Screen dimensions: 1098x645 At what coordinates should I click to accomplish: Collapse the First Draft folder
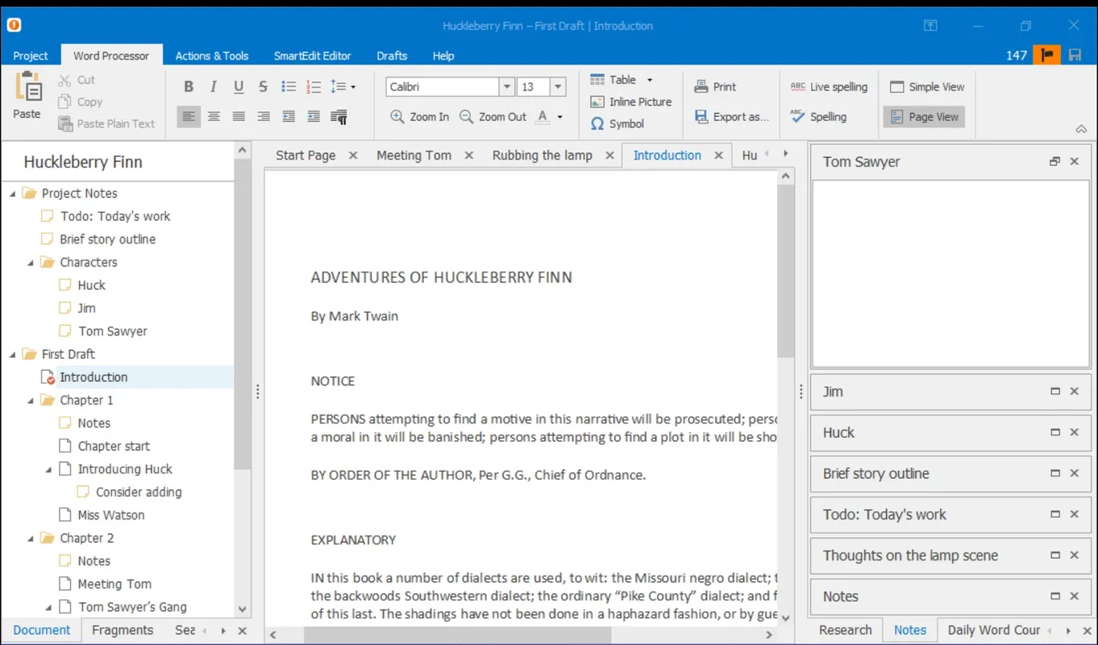(x=13, y=355)
